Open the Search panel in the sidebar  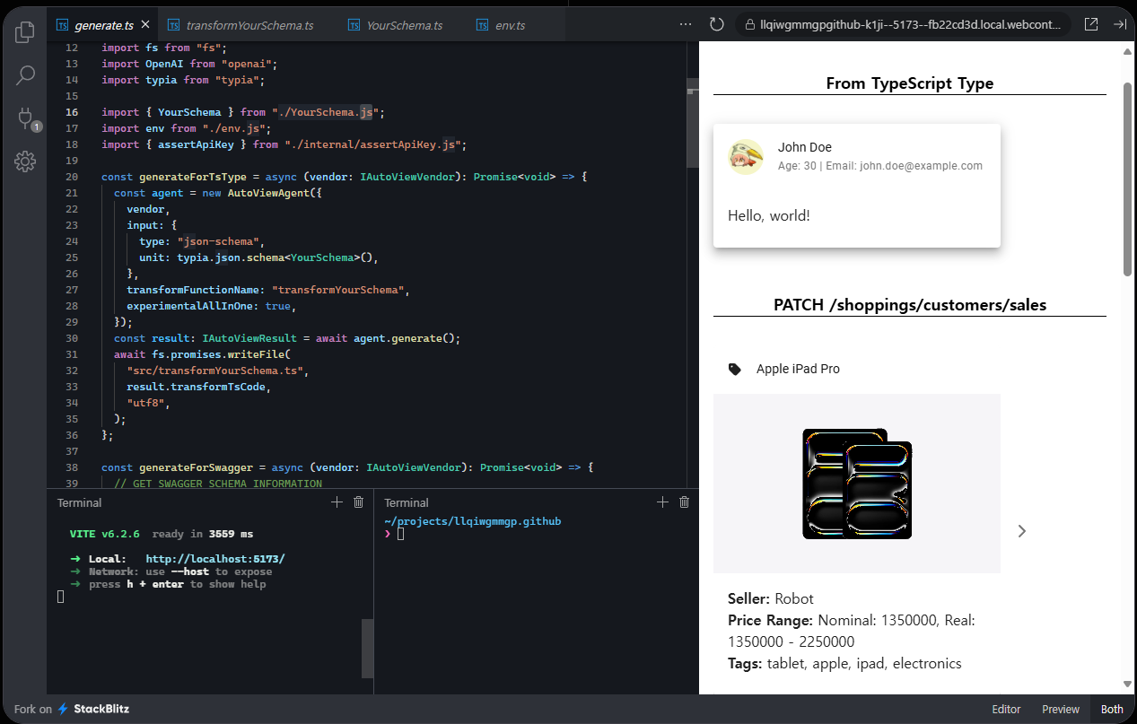click(25, 75)
